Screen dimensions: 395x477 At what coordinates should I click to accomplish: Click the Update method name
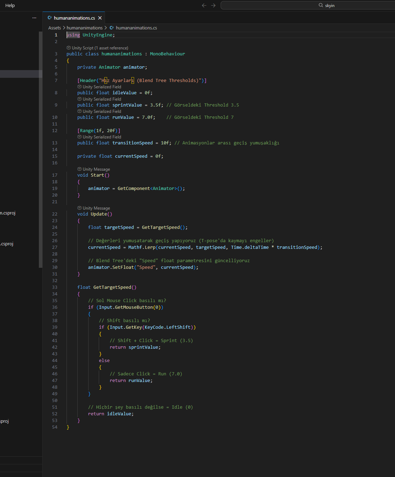click(99, 214)
